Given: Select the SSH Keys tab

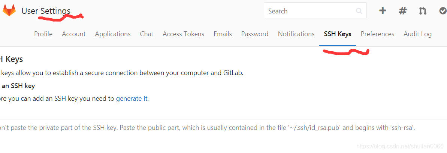Looking at the screenshot, I should click(x=338, y=34).
